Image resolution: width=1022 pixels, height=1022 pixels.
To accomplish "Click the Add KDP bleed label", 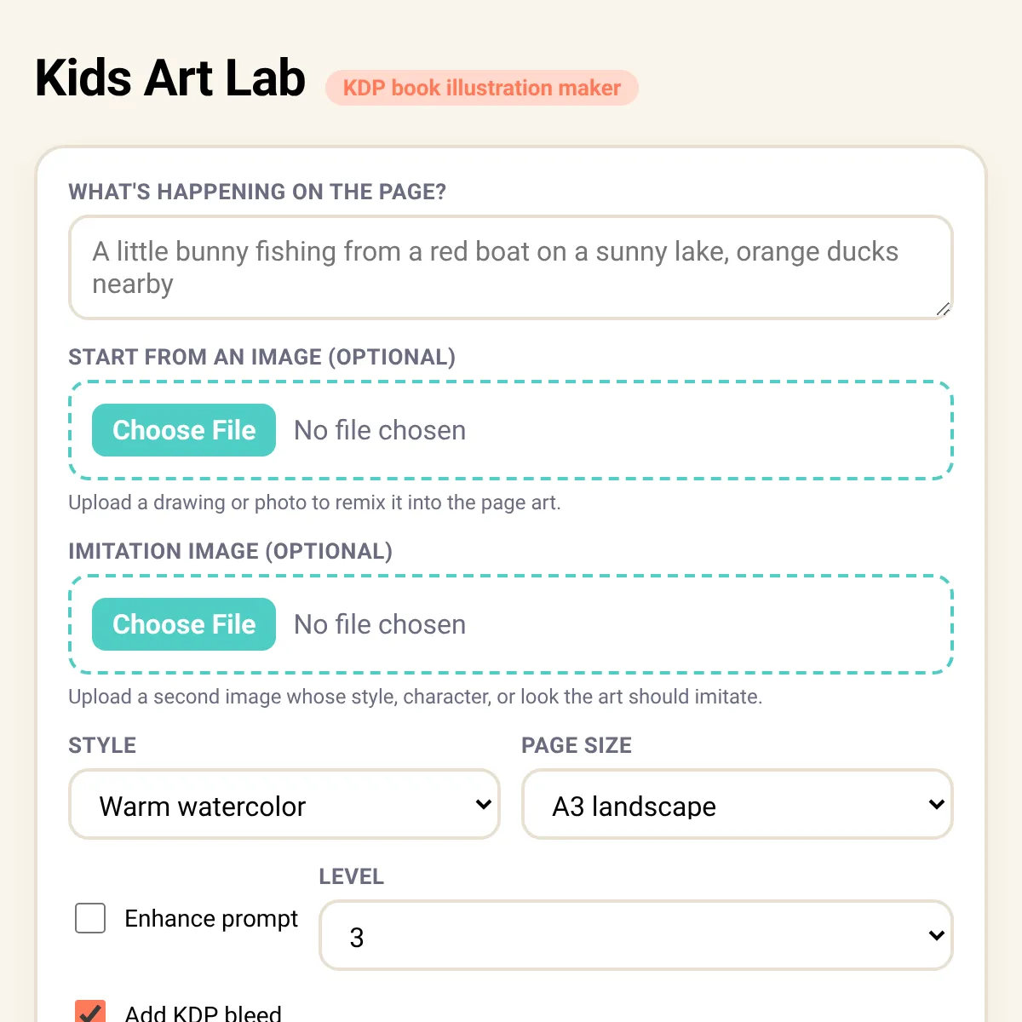I will tap(203, 1013).
